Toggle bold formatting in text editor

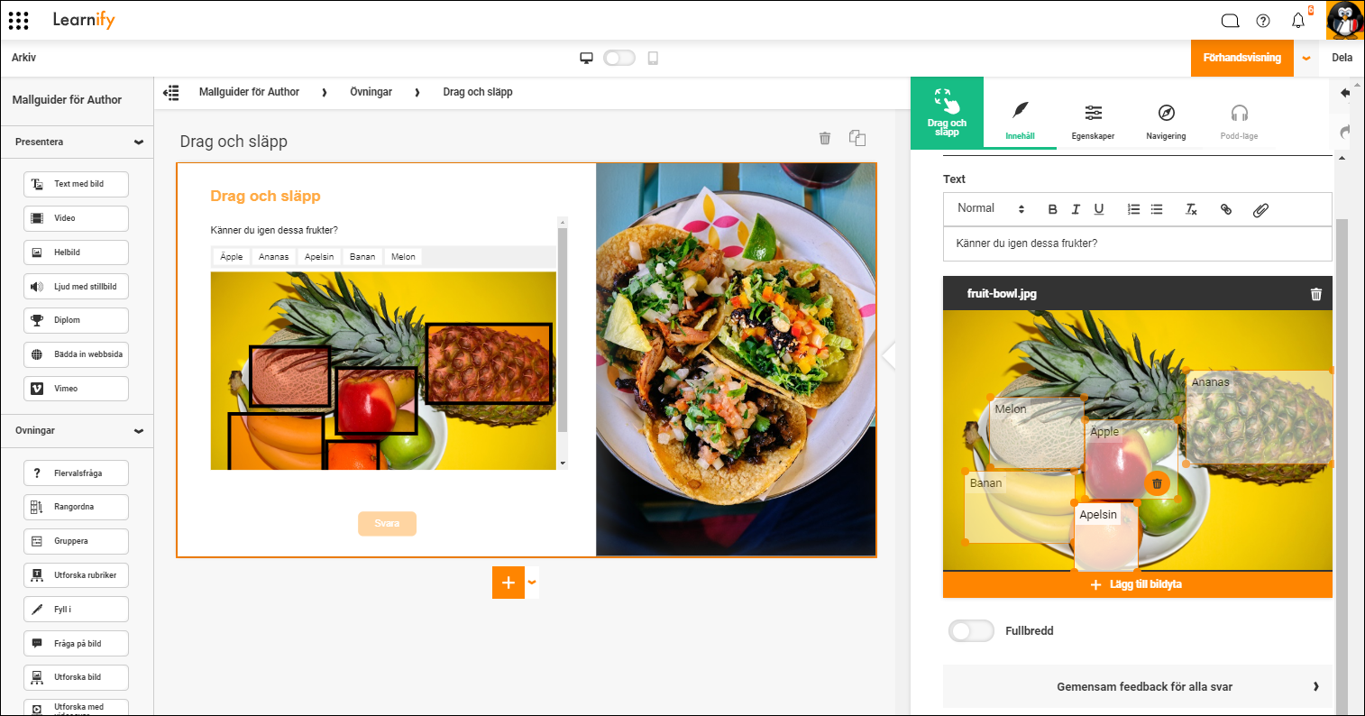[x=1052, y=209]
